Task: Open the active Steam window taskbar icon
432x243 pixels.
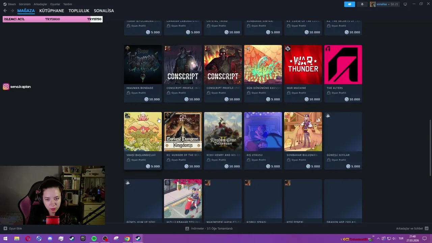Action: coord(138,239)
